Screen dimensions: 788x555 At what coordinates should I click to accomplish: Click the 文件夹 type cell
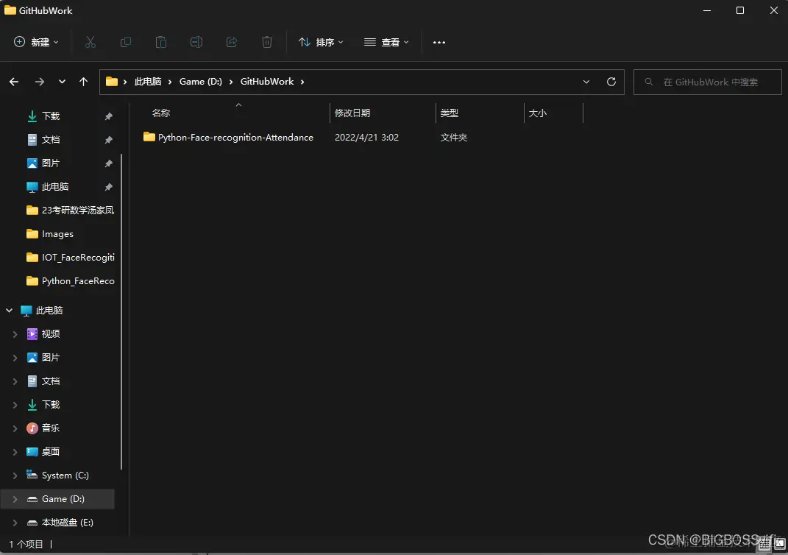pyautogui.click(x=453, y=137)
